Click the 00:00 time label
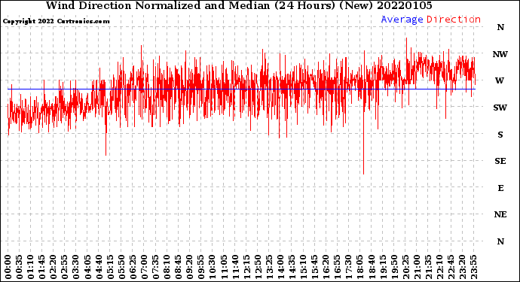Screen dimensions: 520x282 8,267
